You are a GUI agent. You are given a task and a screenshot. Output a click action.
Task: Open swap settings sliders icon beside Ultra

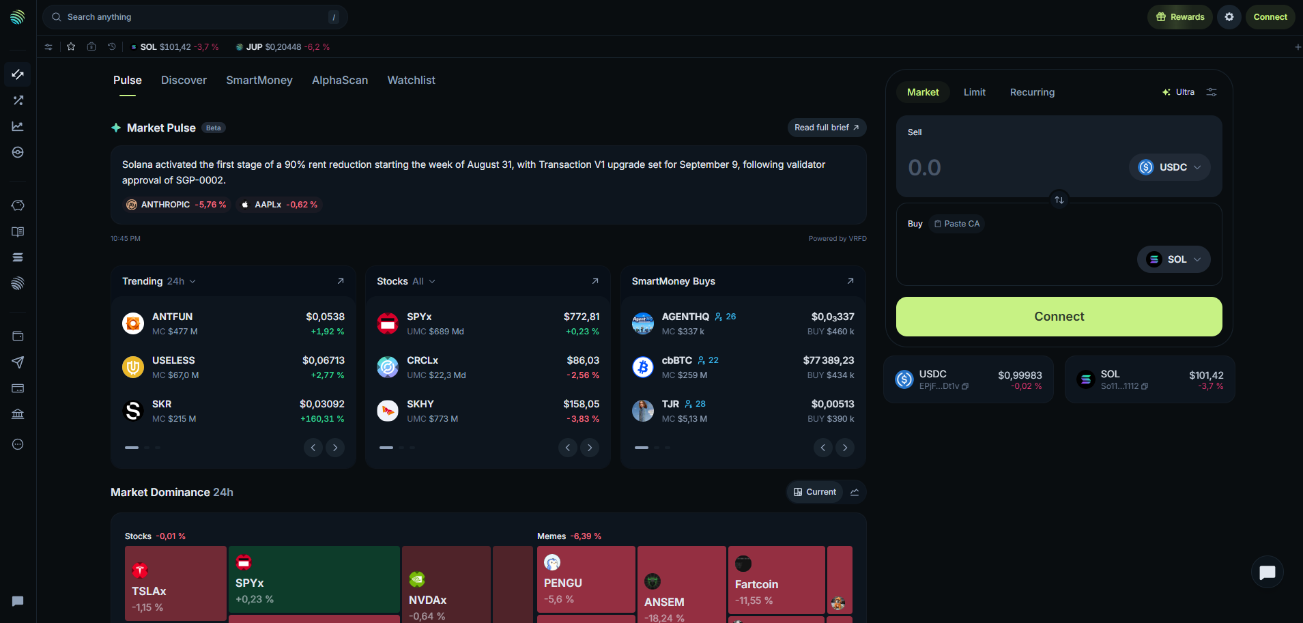1212,92
